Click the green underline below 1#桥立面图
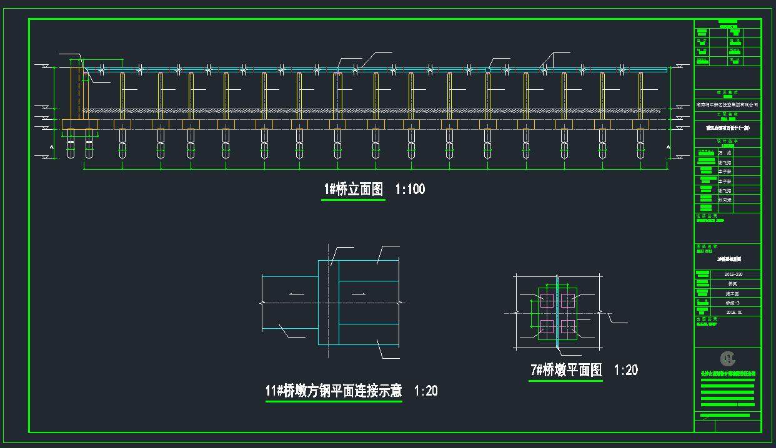 (353, 200)
